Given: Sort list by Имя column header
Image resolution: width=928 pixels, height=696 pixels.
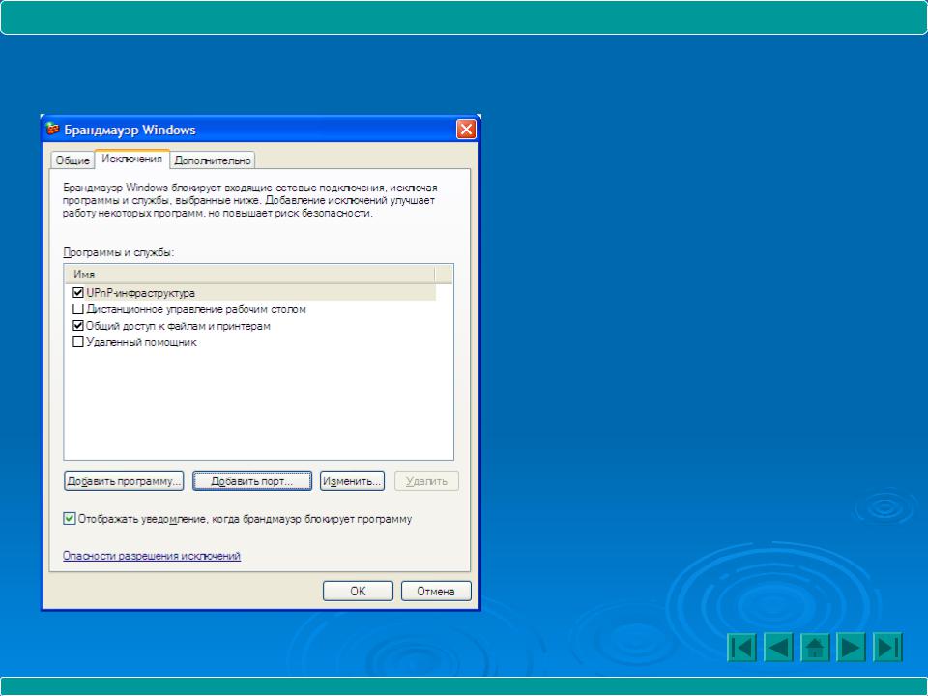Looking at the screenshot, I should pos(248,275).
